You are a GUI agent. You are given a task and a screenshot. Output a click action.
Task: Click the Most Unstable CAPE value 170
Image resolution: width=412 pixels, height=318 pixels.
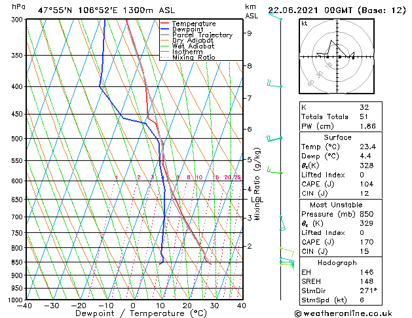pyautogui.click(x=367, y=242)
